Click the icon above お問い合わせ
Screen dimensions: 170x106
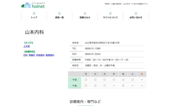[136, 13]
